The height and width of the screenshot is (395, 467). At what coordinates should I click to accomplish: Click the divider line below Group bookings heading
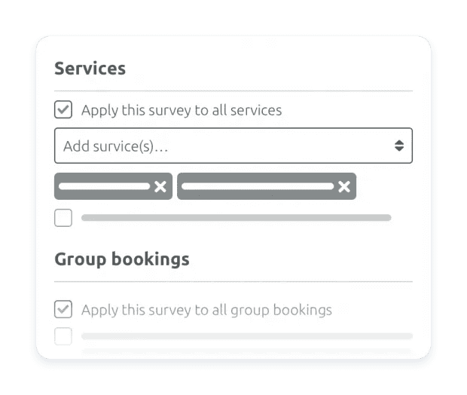[x=233, y=281]
